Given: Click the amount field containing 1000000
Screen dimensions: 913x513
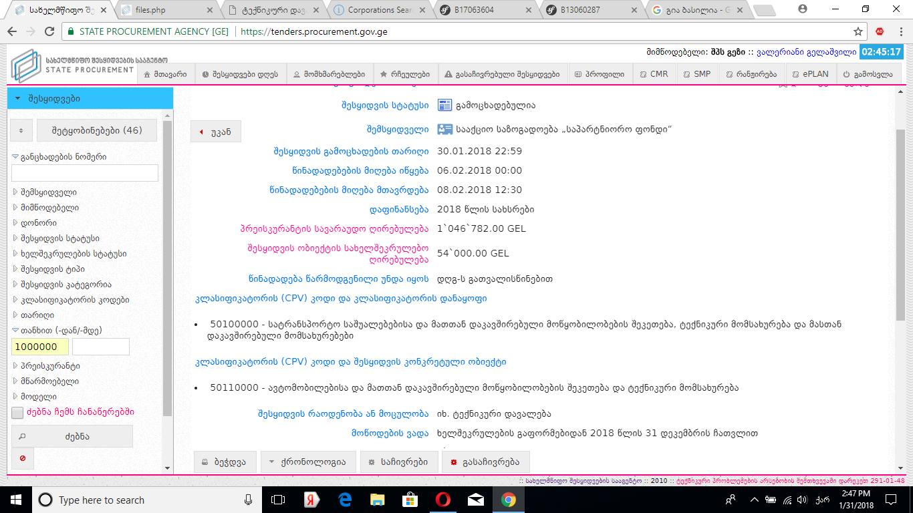Looking at the screenshot, I should click(x=40, y=347).
